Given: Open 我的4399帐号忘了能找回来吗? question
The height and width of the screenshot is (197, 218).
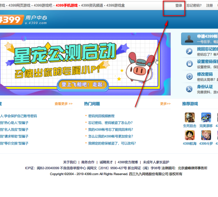Looking at the screenshot, I should click(111, 130).
